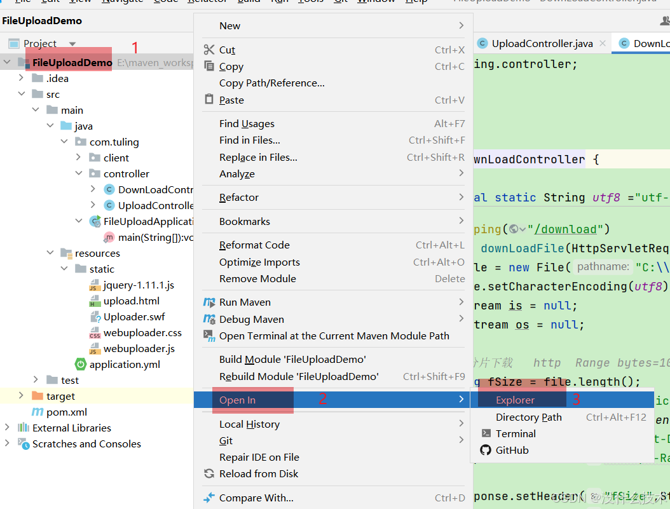The width and height of the screenshot is (670, 509).
Task: Expand External Libraries node
Action: pyautogui.click(x=7, y=427)
